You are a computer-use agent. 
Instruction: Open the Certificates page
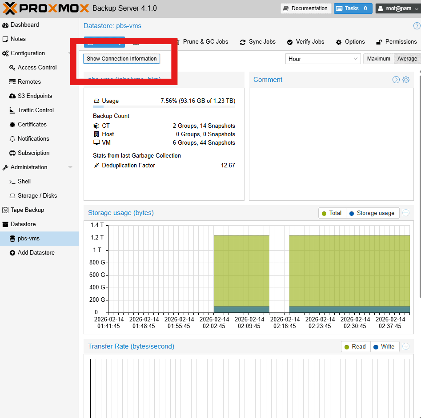click(x=32, y=124)
